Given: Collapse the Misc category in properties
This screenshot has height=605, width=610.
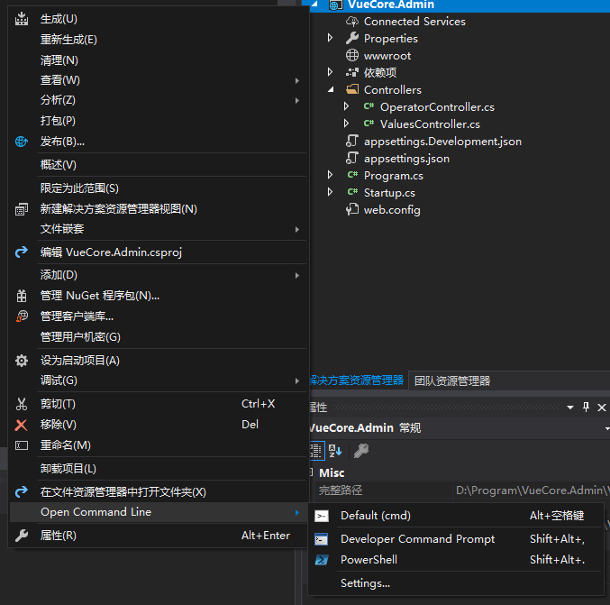Looking at the screenshot, I should (x=311, y=472).
